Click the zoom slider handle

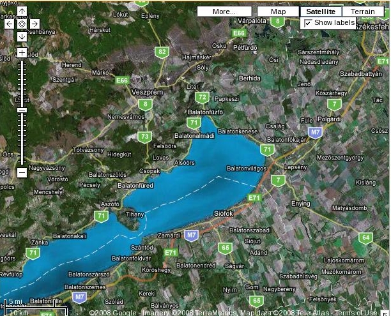pyautogui.click(x=22, y=110)
